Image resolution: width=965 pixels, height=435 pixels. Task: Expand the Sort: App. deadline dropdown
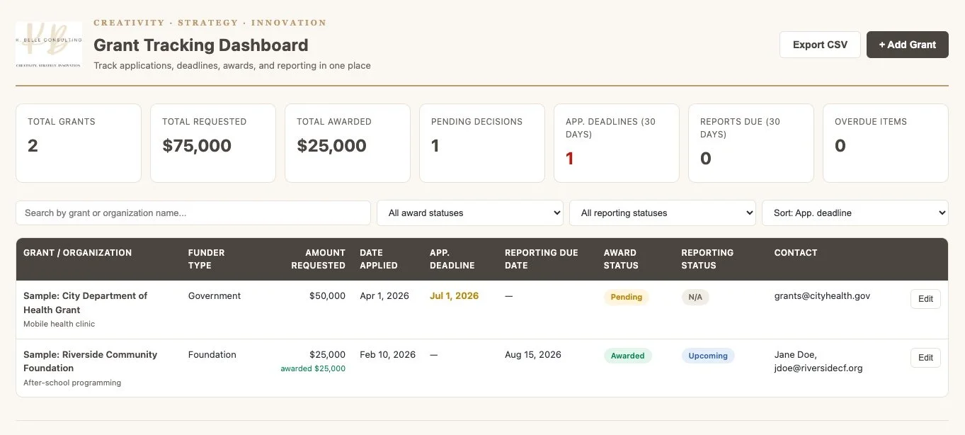[x=855, y=213]
